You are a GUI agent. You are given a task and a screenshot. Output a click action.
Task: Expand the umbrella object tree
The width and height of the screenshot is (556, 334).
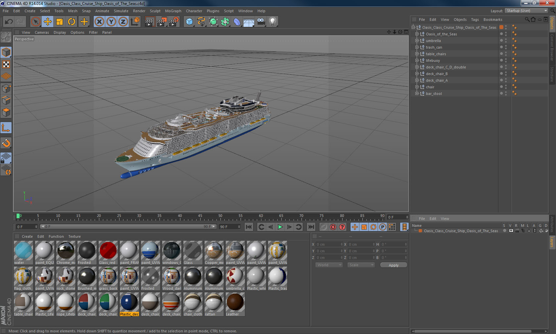pyautogui.click(x=417, y=41)
